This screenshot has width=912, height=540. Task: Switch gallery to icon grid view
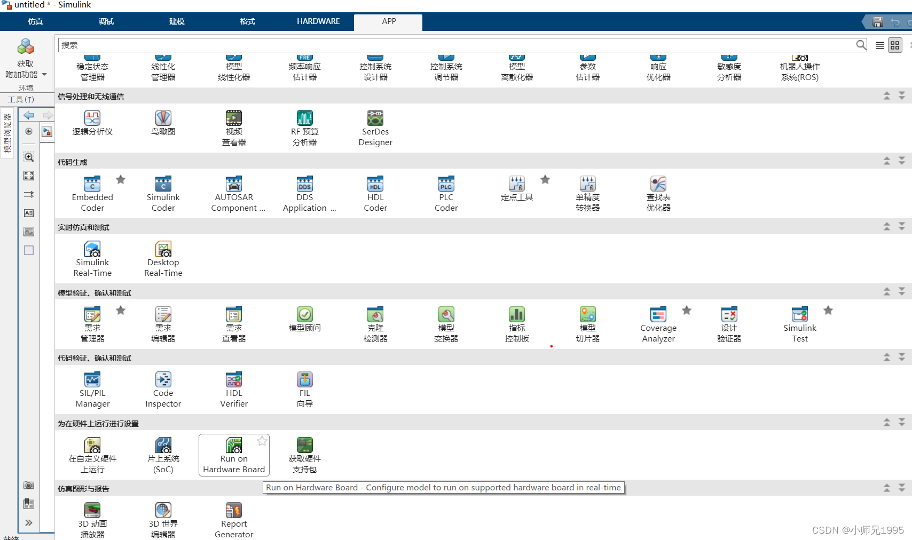tap(895, 45)
